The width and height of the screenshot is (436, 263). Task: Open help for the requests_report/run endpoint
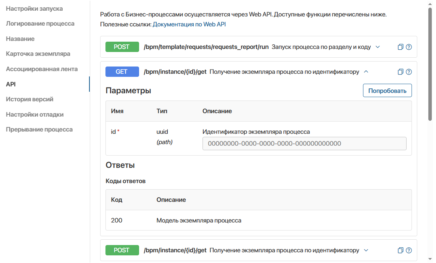409,47
